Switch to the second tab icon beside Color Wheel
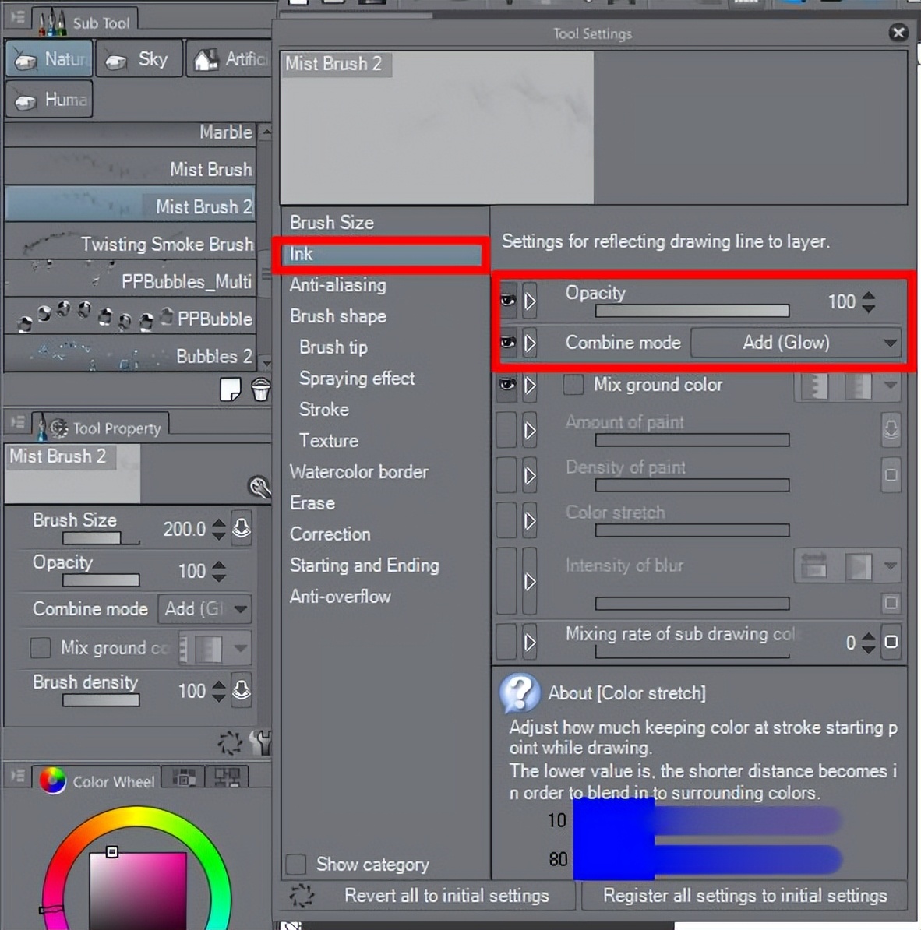Viewport: 921px width, 930px height. (184, 777)
